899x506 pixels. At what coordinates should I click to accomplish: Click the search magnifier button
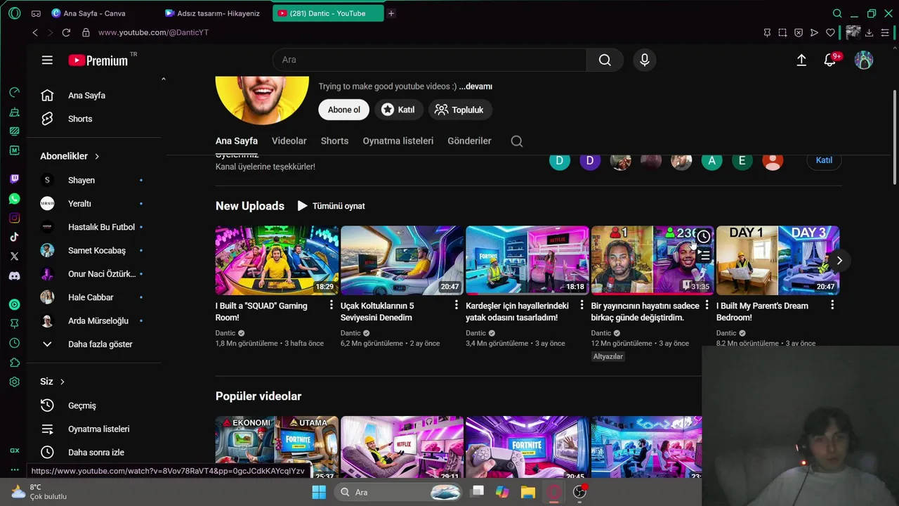[x=605, y=60]
